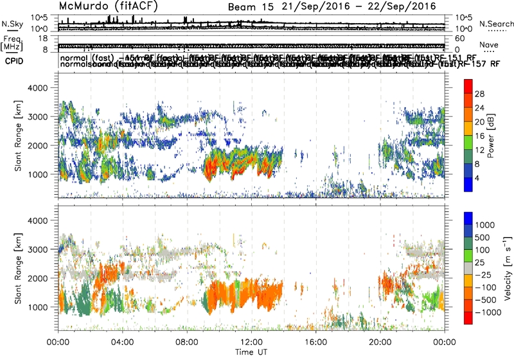Pick the yellow segment of power colorbar
Viewport: 514px width, 356px height.
click(x=468, y=129)
